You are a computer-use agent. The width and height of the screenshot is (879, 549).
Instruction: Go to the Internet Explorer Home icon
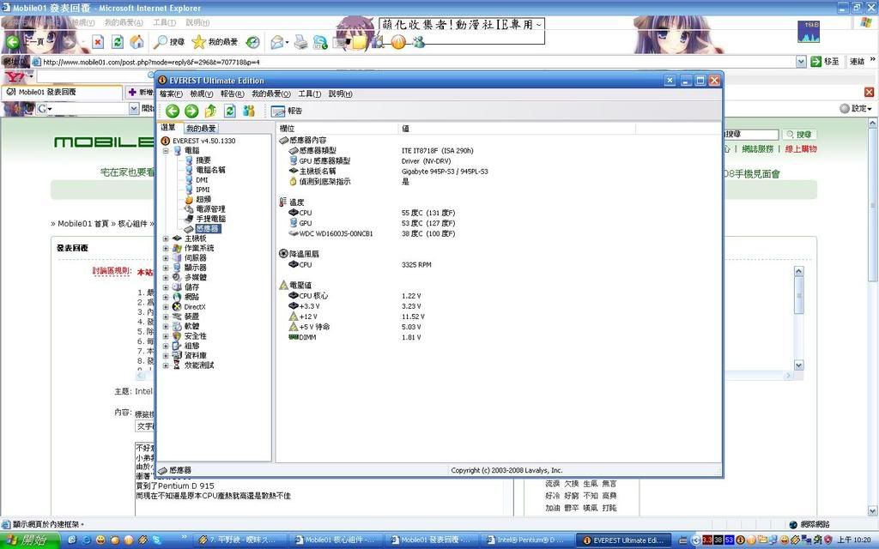[x=136, y=42]
